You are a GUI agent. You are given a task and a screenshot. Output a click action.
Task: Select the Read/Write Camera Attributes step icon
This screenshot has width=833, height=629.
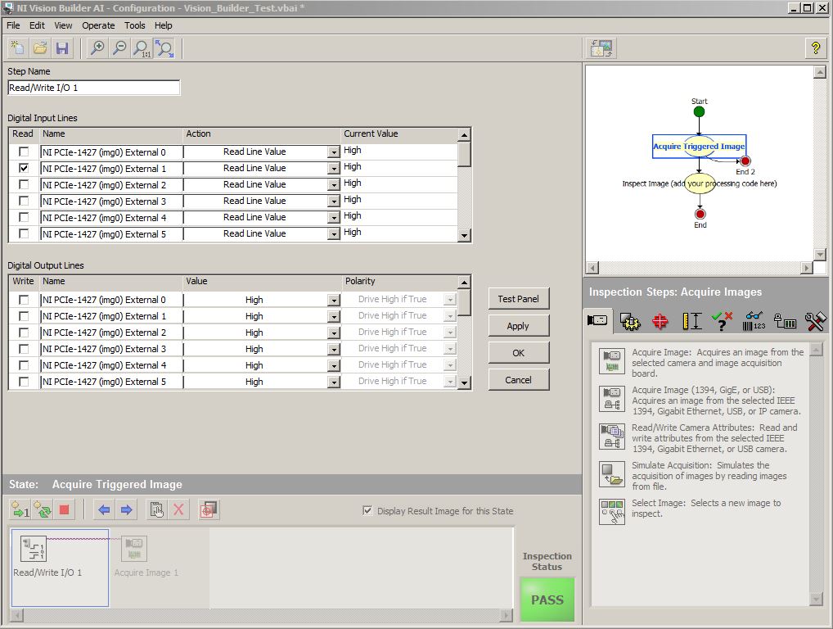pyautogui.click(x=612, y=437)
